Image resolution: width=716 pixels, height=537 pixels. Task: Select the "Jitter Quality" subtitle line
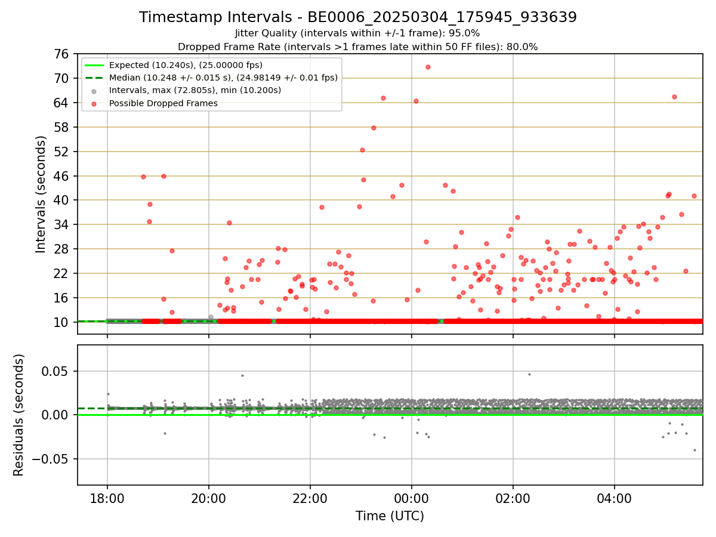(357, 33)
